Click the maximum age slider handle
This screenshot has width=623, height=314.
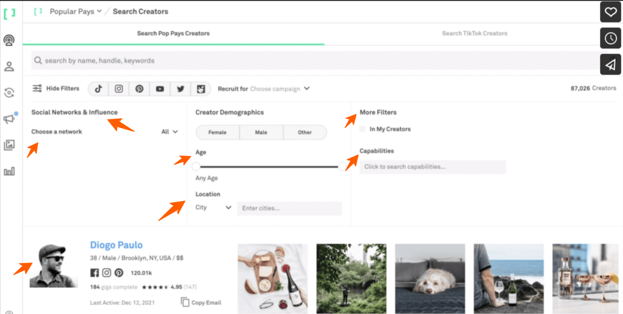[x=342, y=167]
